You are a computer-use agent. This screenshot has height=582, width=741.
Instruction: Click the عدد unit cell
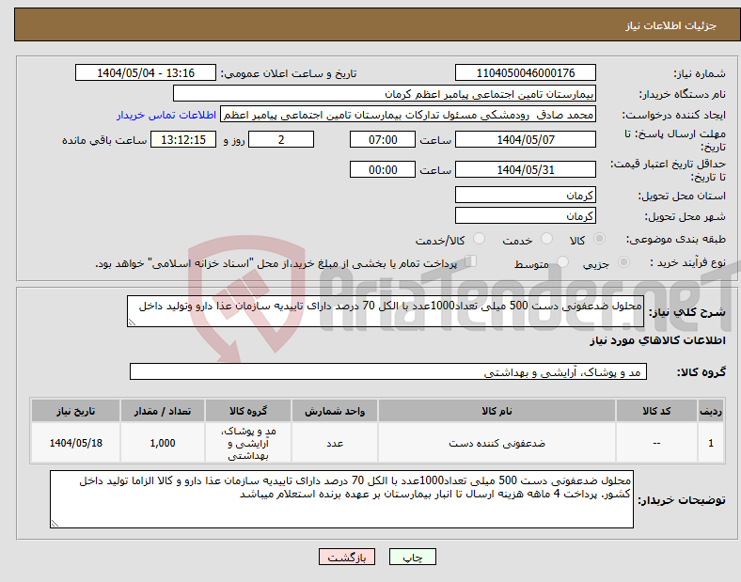point(335,443)
